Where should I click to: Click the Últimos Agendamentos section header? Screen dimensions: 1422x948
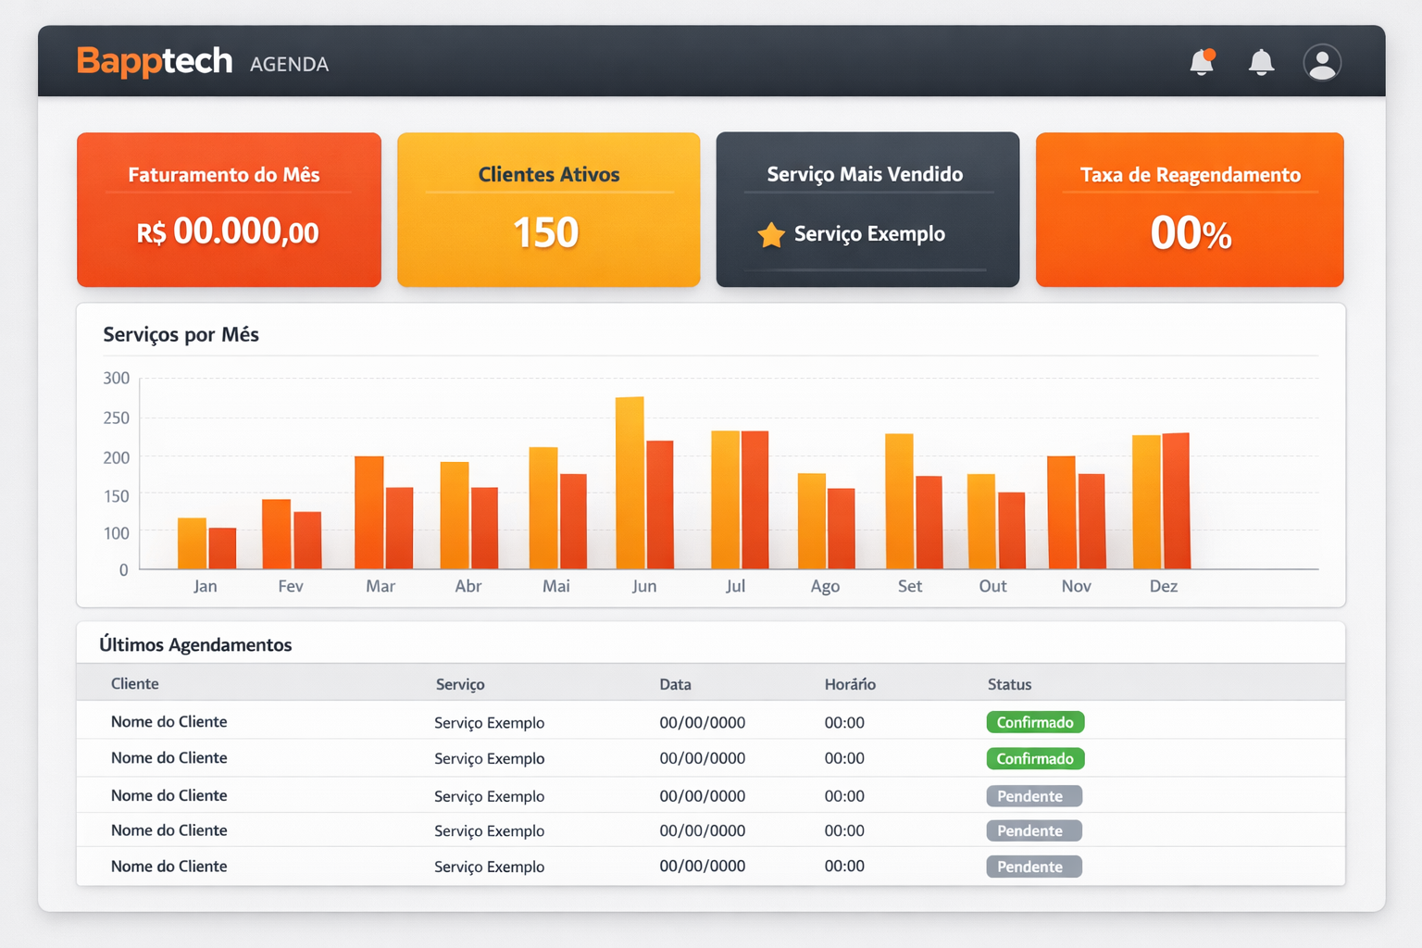(196, 644)
